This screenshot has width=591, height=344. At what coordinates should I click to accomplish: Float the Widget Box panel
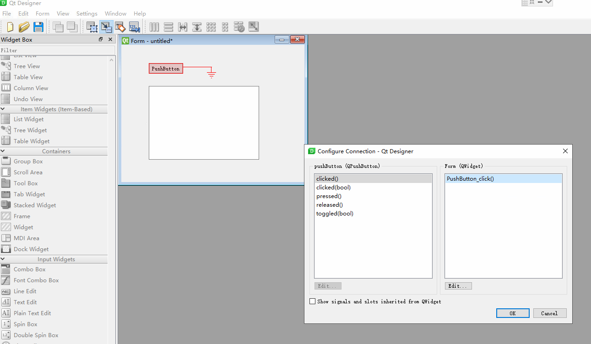[x=101, y=39]
